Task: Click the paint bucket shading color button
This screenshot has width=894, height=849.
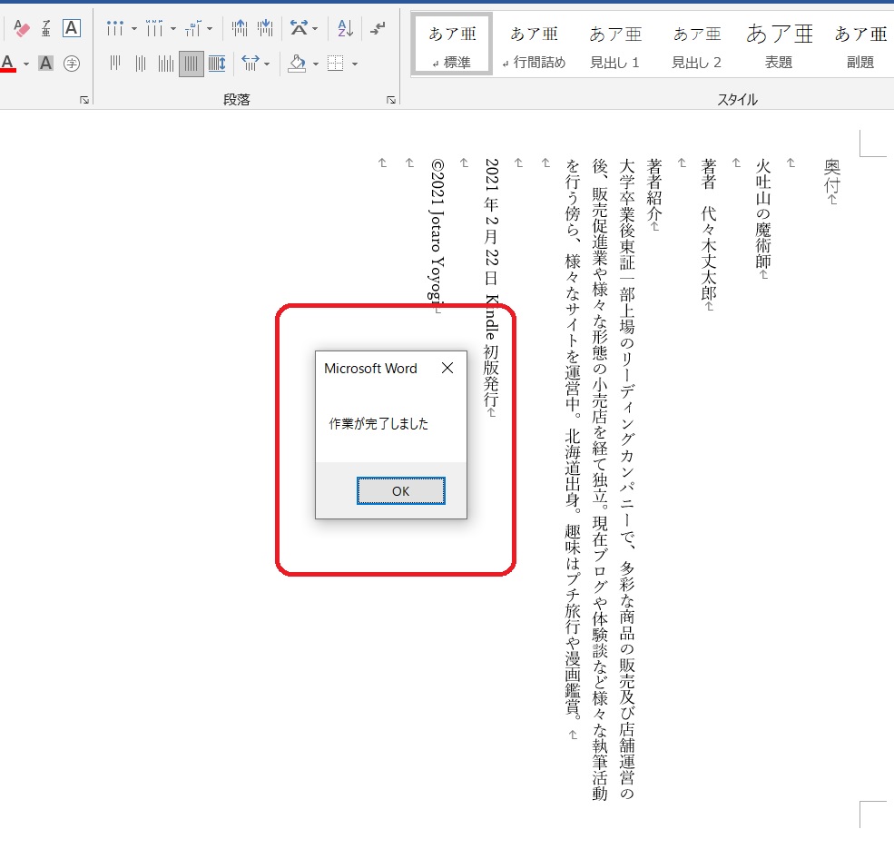Action: (x=297, y=64)
